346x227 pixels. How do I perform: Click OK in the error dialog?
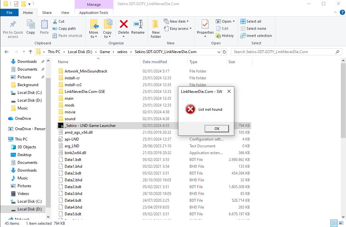(x=217, y=129)
